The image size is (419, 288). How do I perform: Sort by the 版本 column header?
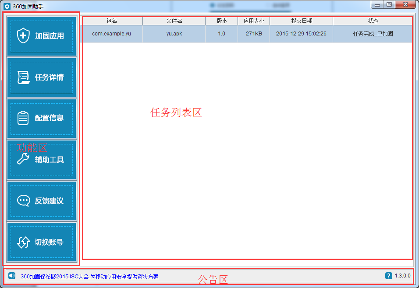(x=221, y=21)
